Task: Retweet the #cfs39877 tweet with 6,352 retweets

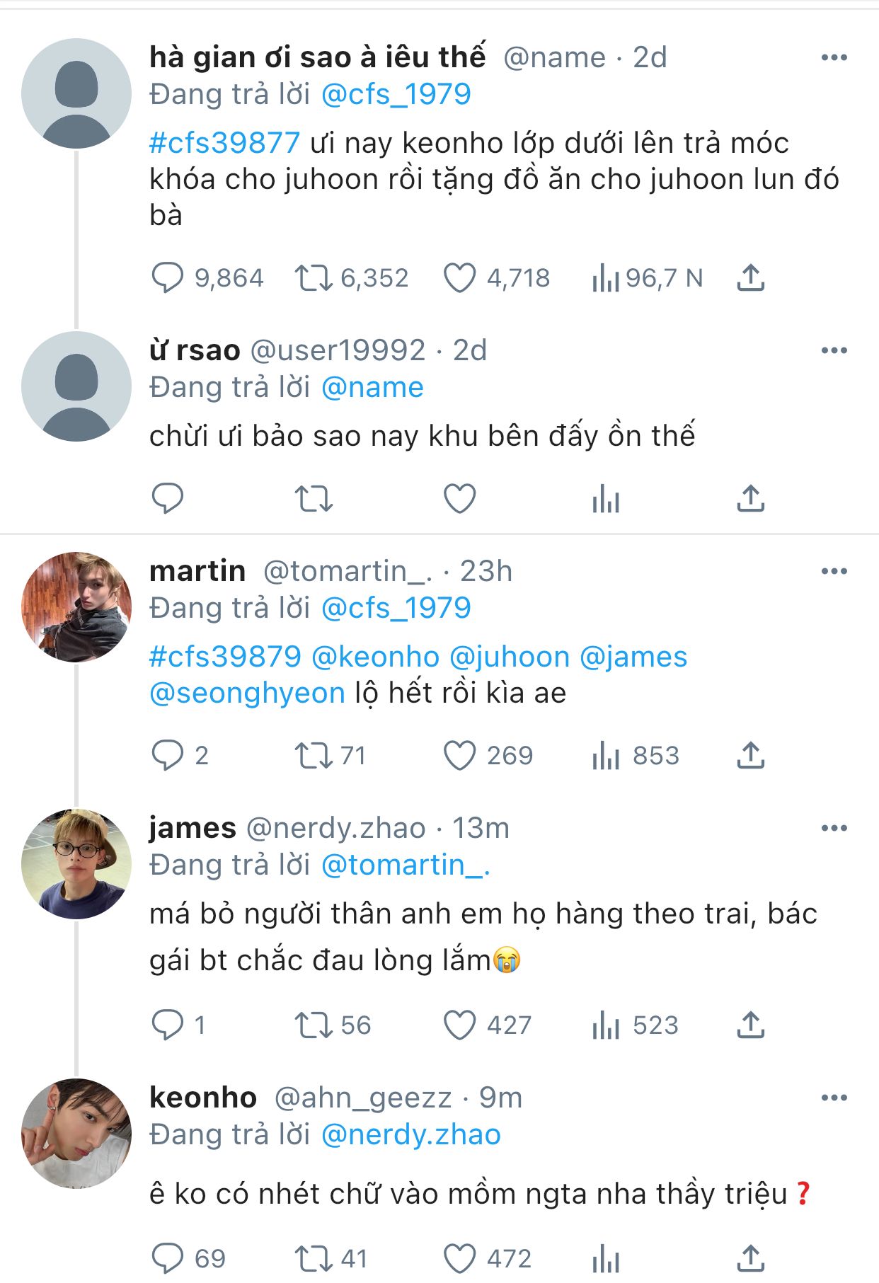Action: [314, 278]
